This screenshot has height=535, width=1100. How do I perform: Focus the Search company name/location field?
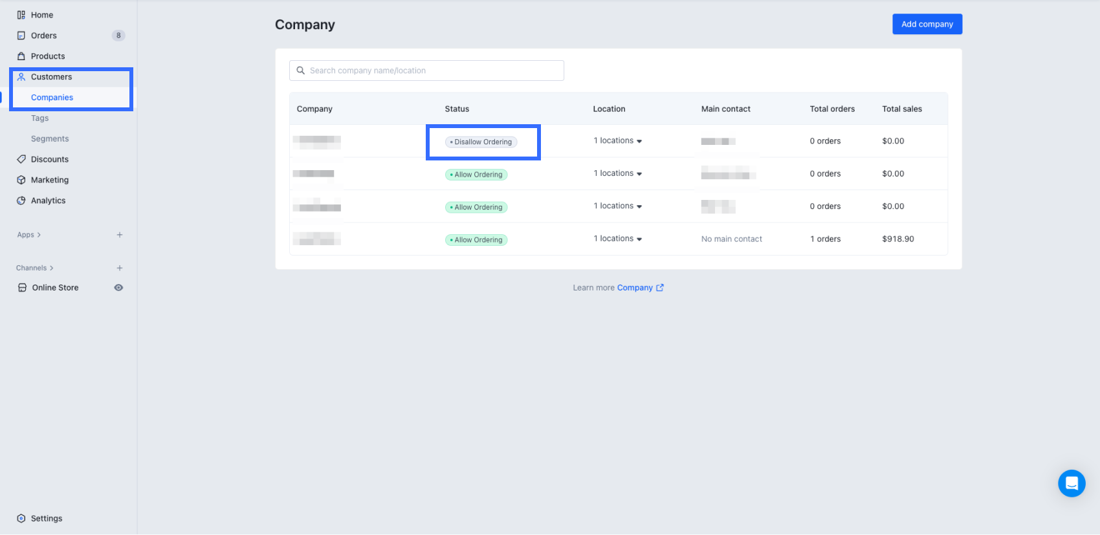(427, 71)
